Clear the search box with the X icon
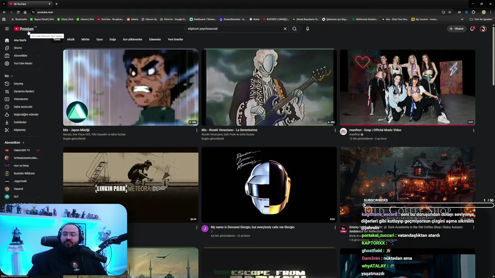Viewport: 495px width, 278px height. pos(285,29)
